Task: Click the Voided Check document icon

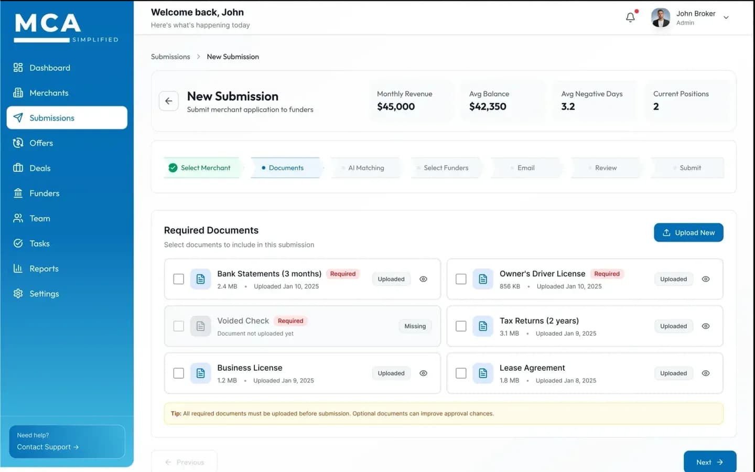Action: click(200, 326)
